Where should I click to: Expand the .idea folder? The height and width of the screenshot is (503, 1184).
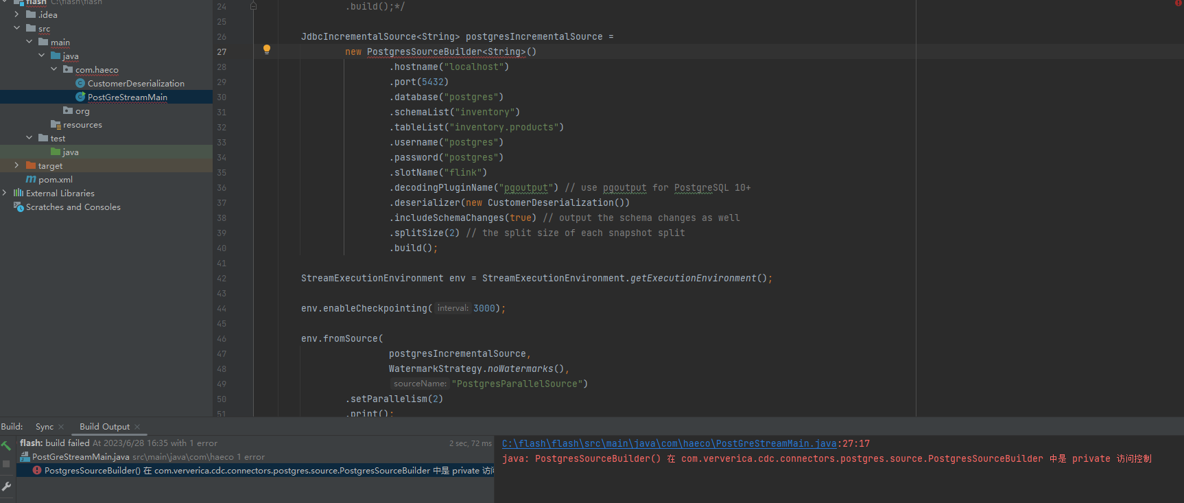tap(16, 14)
